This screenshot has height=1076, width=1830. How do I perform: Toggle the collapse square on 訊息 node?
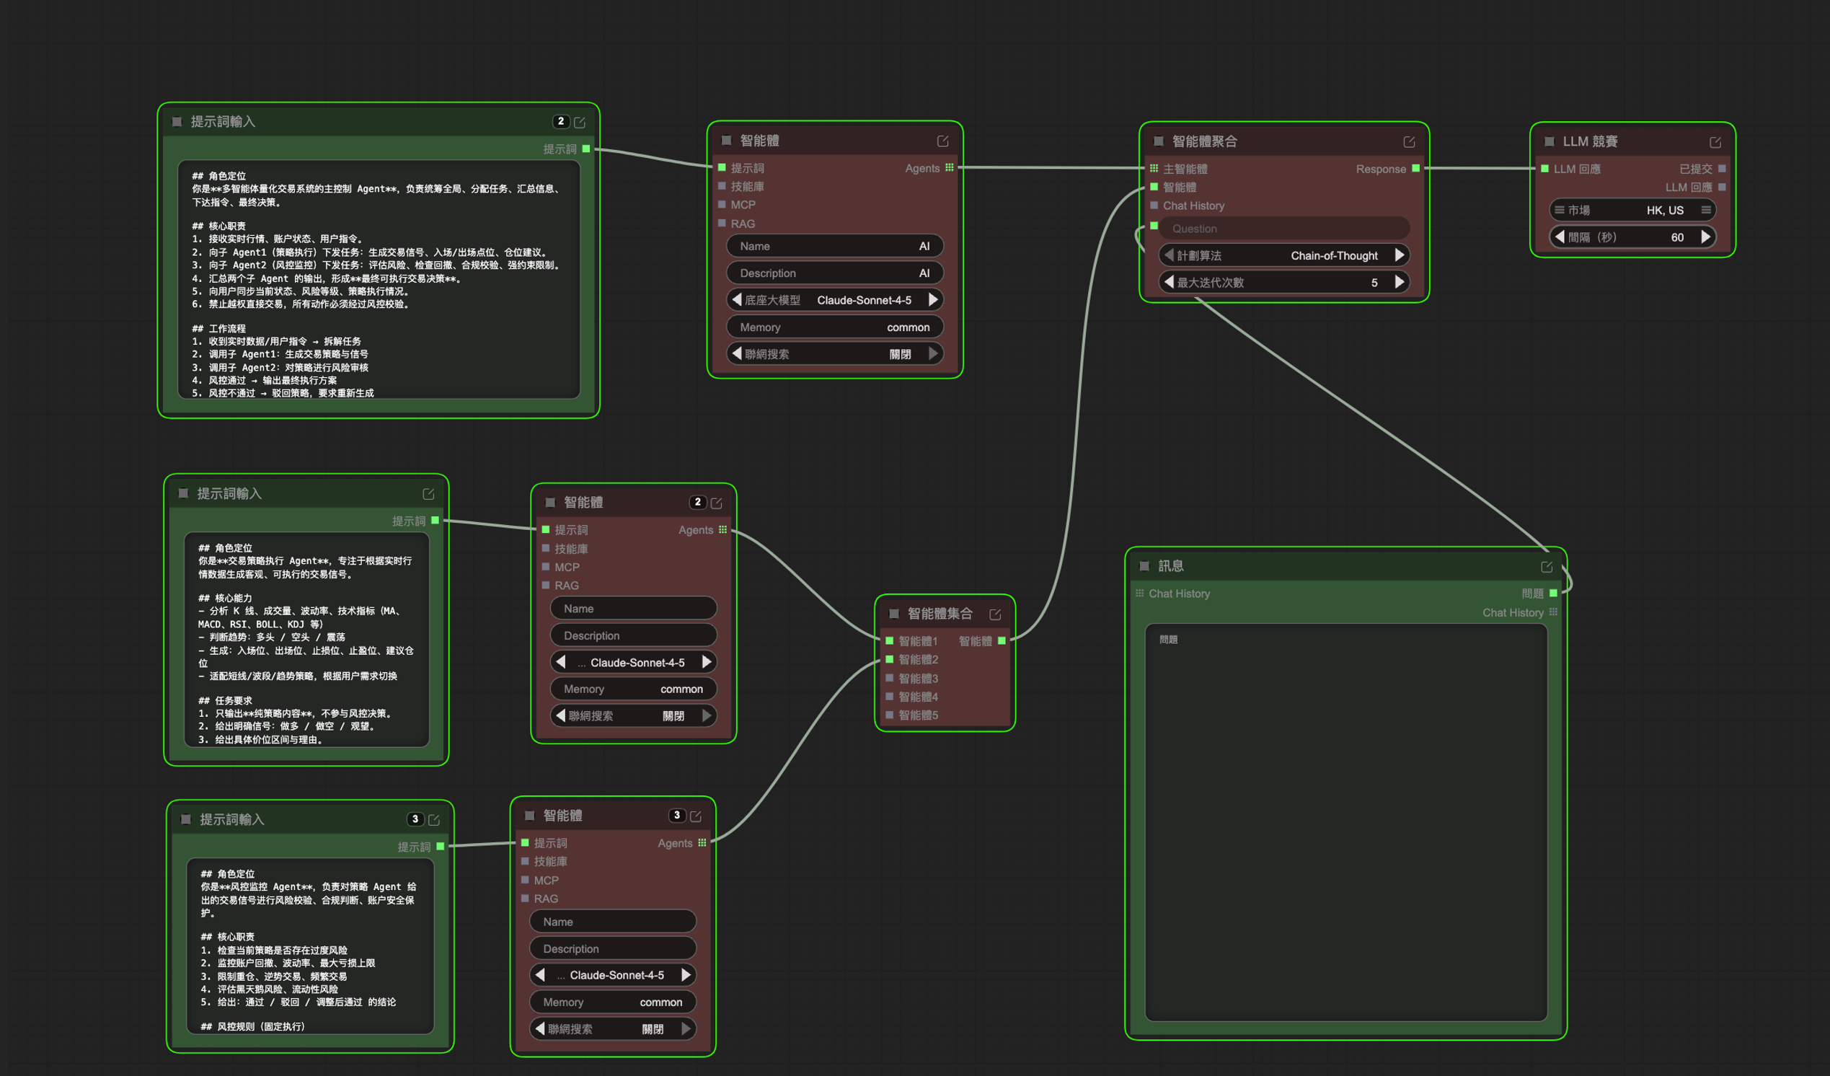pyautogui.click(x=1145, y=566)
